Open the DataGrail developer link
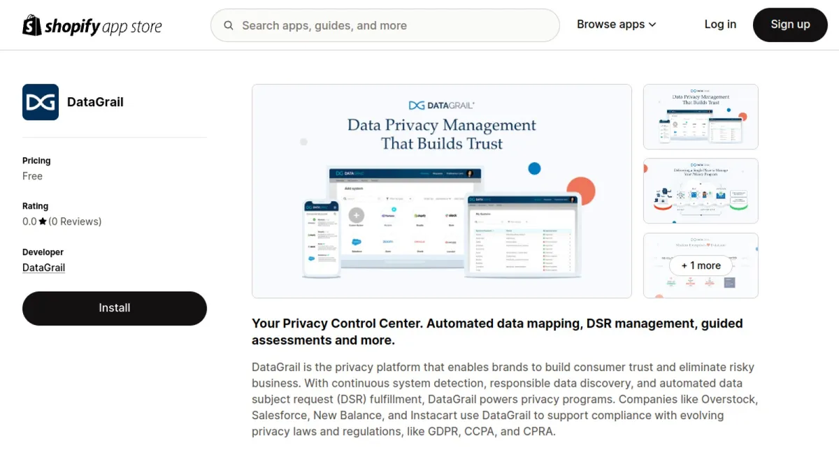 click(43, 268)
